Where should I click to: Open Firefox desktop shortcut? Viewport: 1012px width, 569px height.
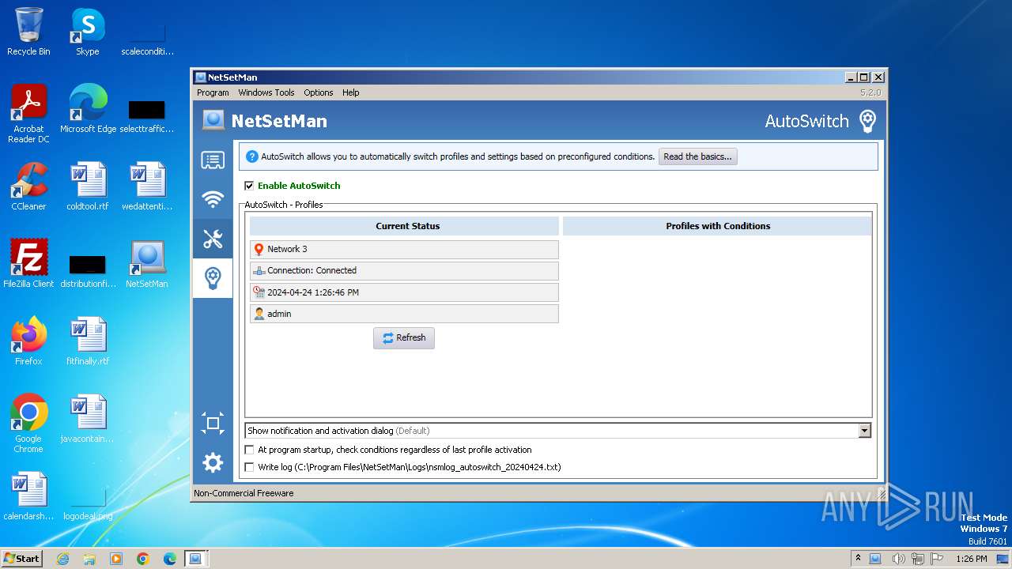(28, 341)
